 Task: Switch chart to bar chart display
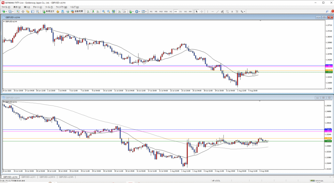coord(88,11)
